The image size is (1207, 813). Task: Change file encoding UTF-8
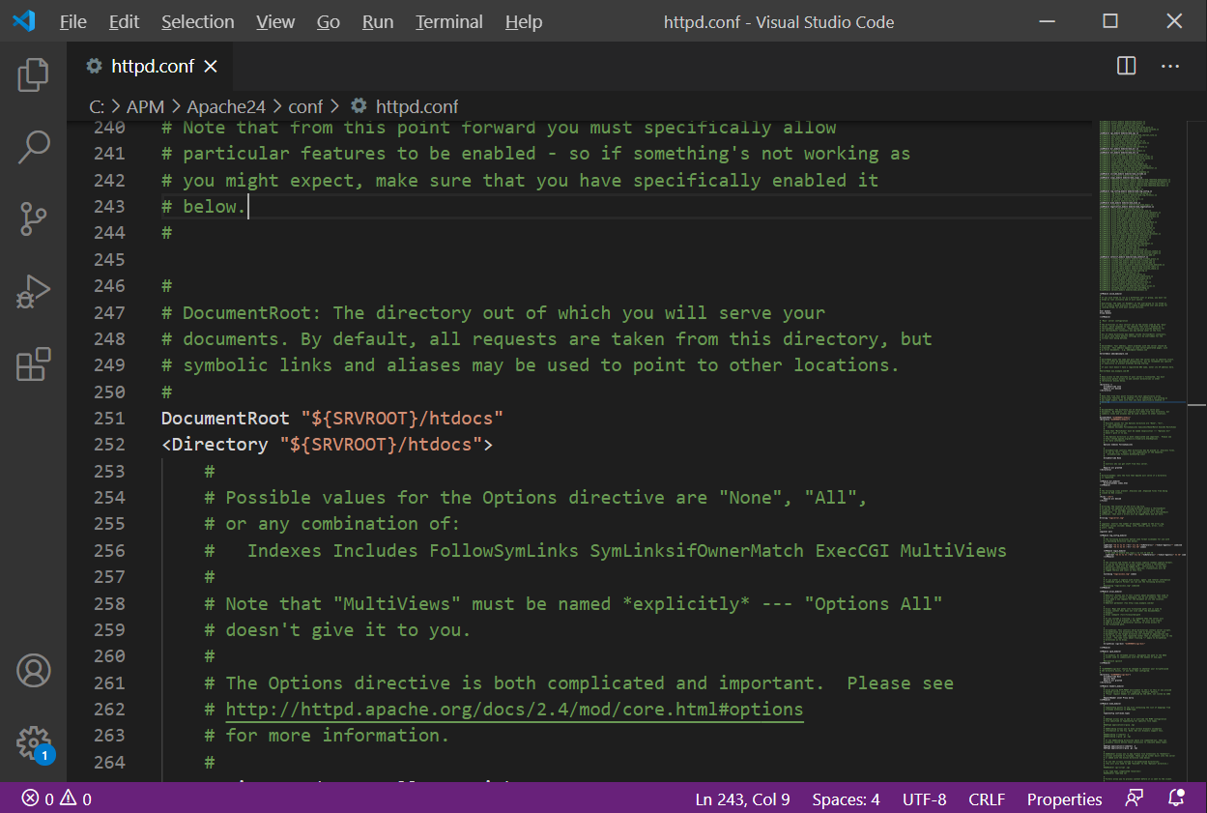(x=924, y=799)
